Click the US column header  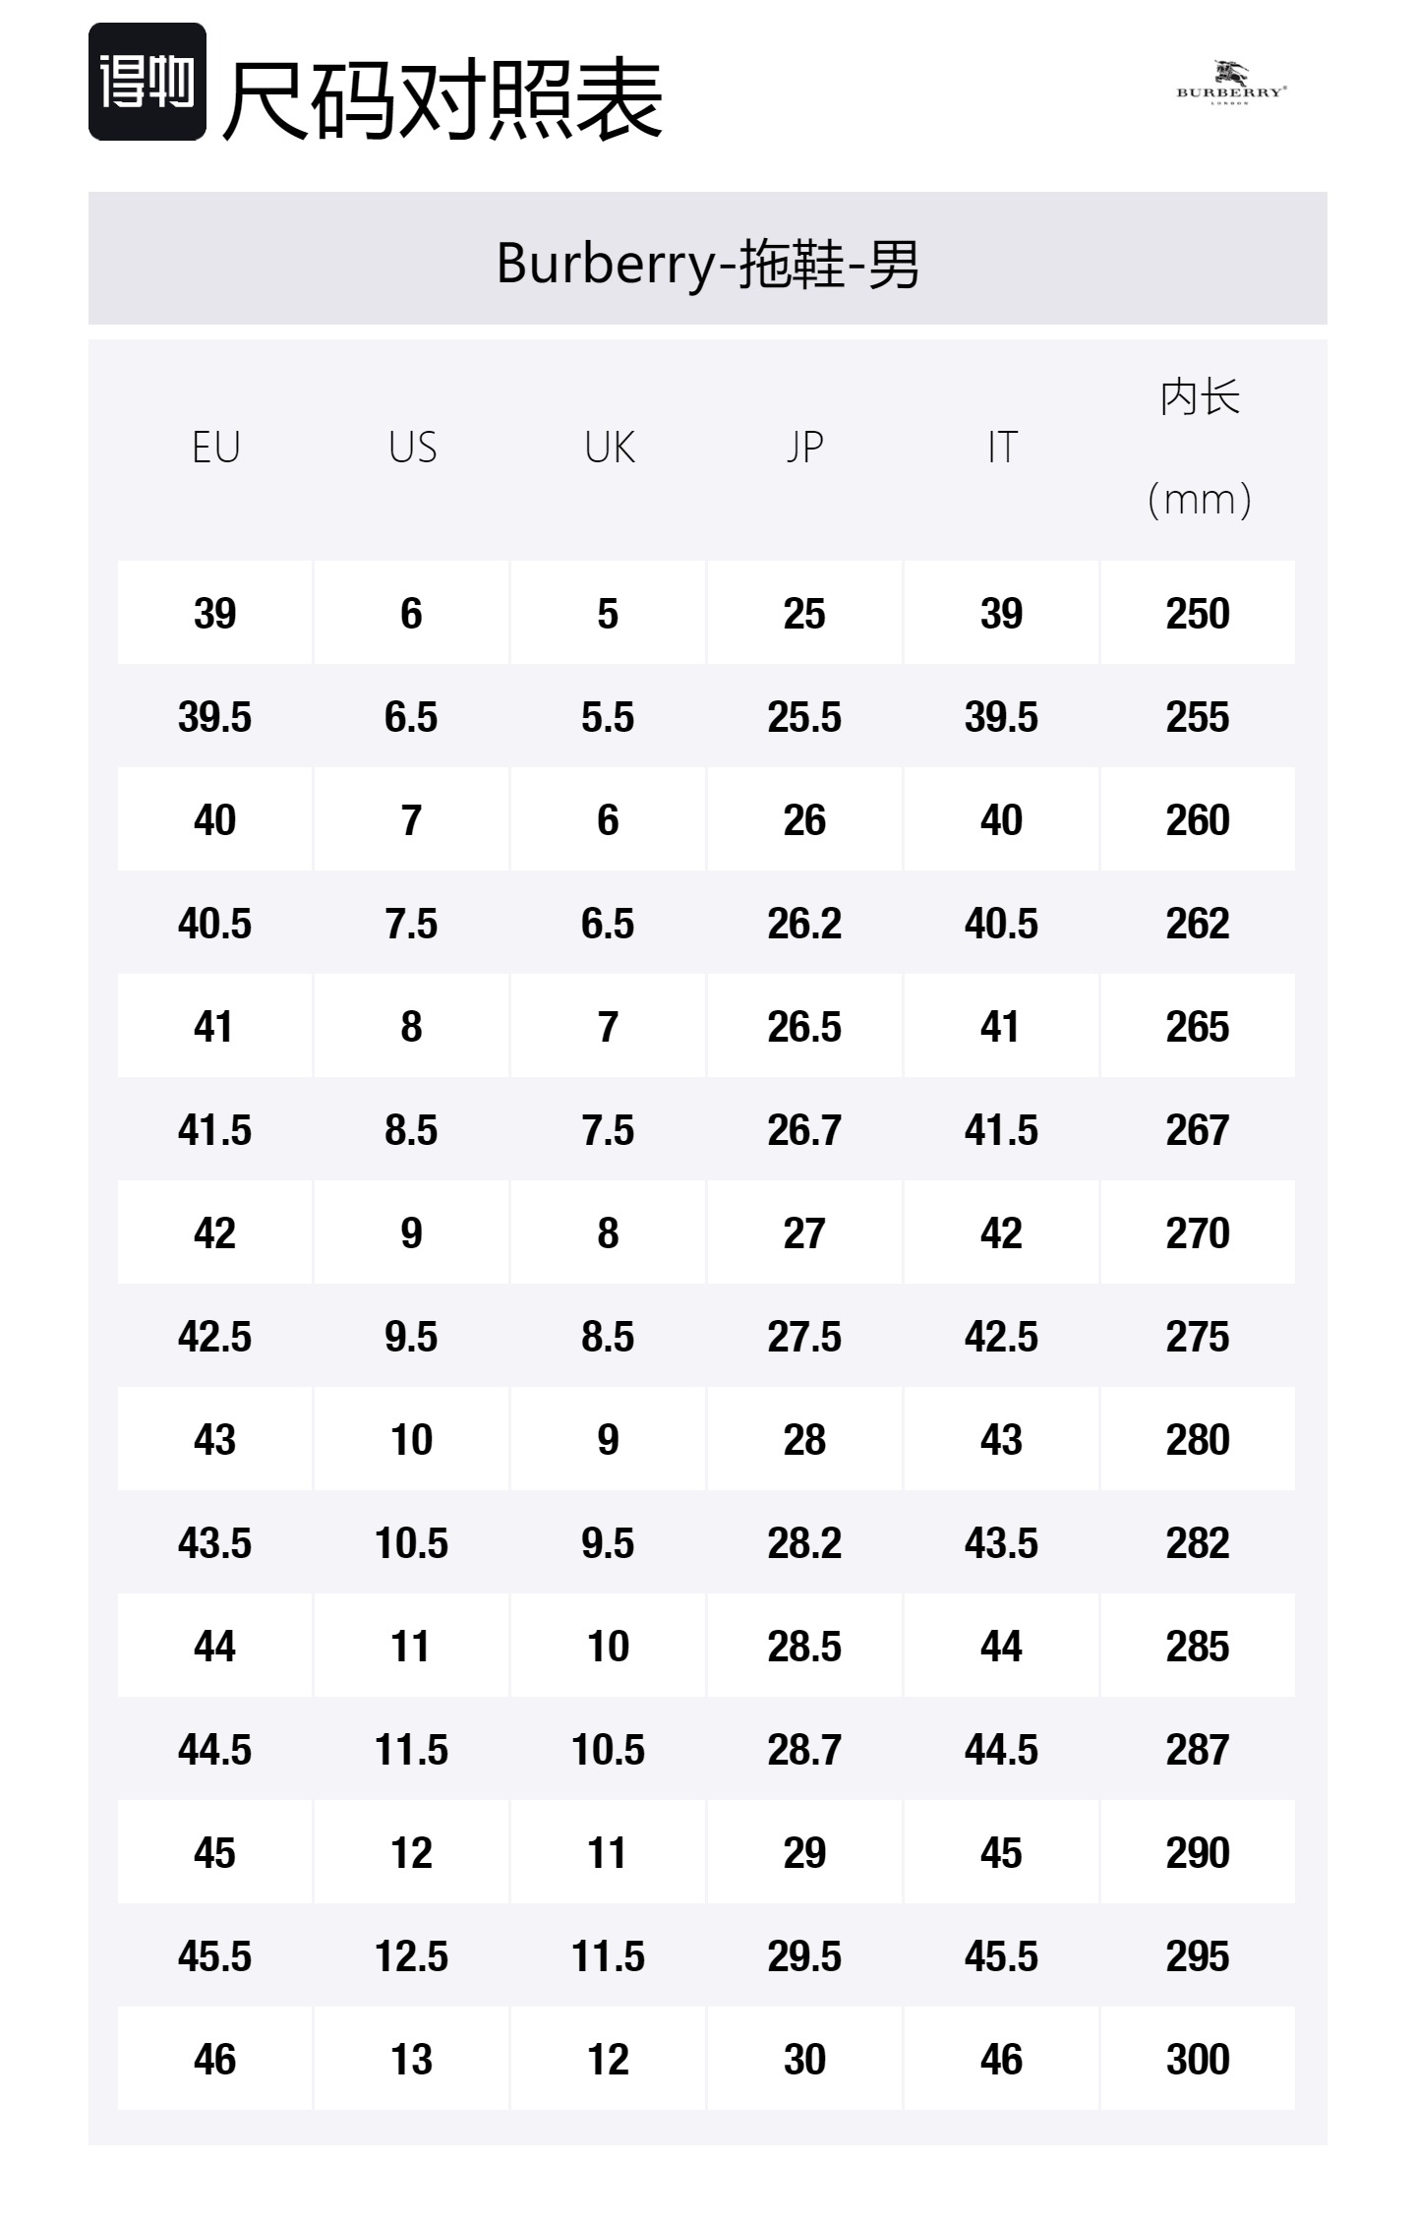click(x=412, y=448)
